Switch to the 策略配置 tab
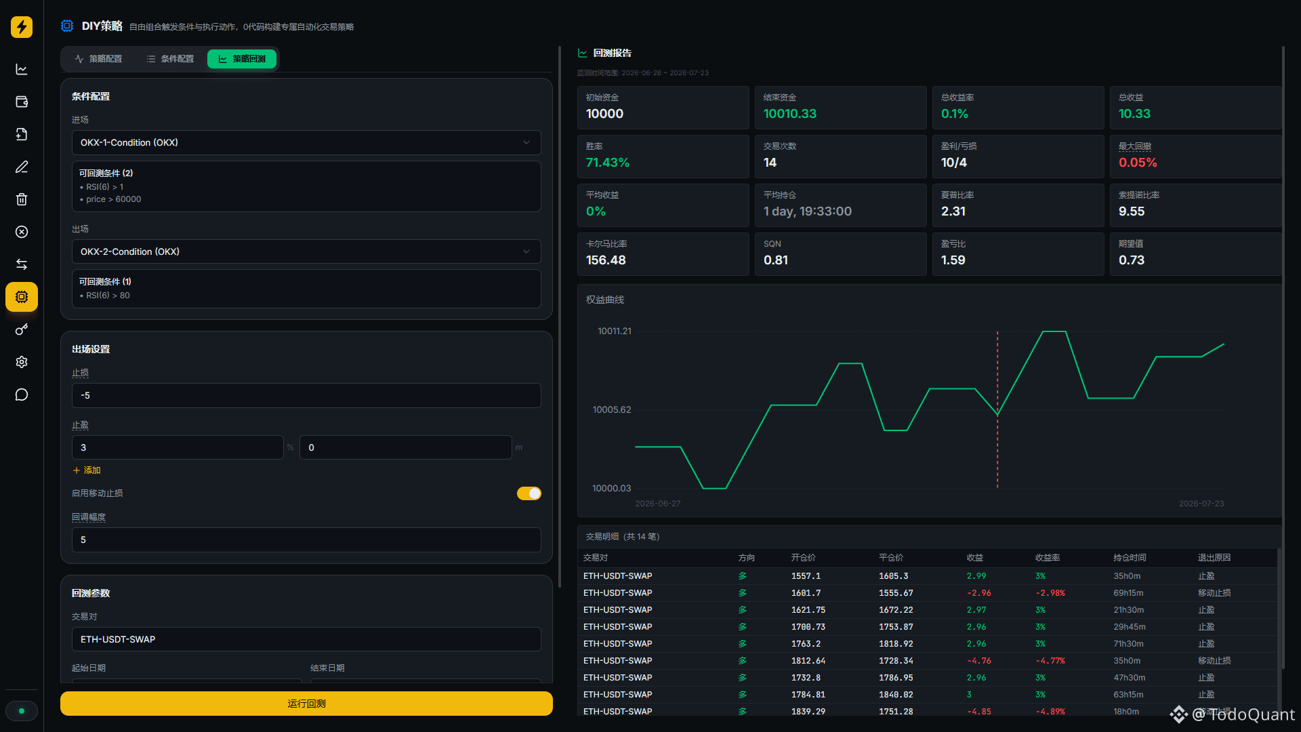Image resolution: width=1301 pixels, height=732 pixels. (99, 59)
